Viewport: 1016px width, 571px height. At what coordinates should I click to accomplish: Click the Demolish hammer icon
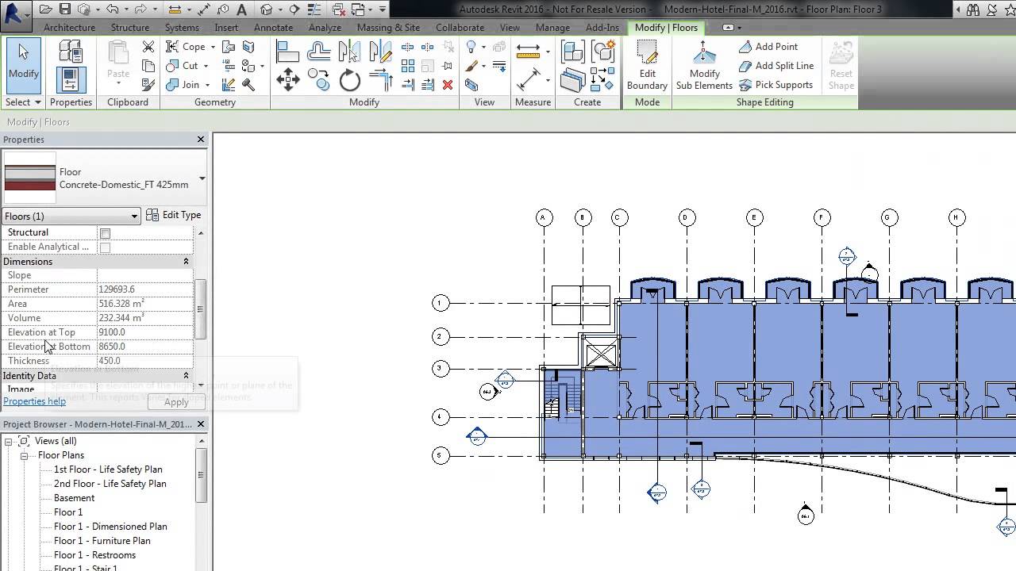(x=248, y=85)
